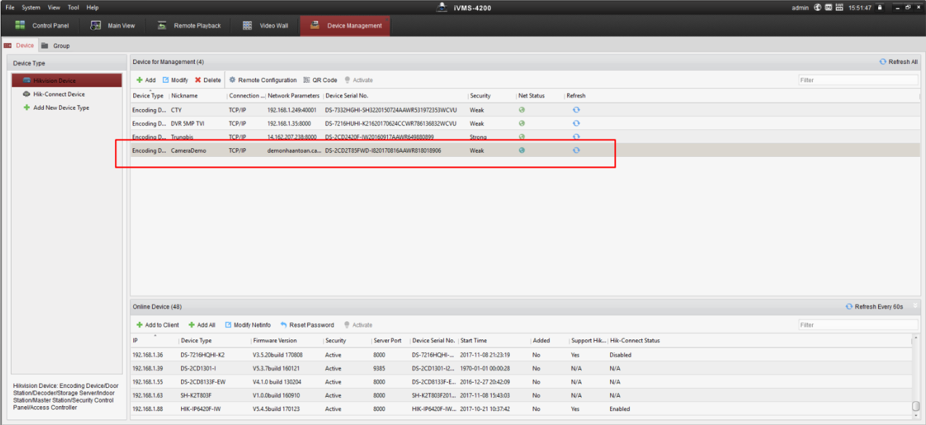Open the System menu

click(x=31, y=7)
